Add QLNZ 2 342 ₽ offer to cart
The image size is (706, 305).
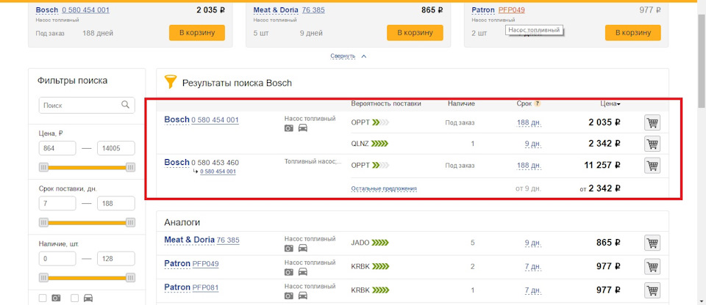[652, 144]
